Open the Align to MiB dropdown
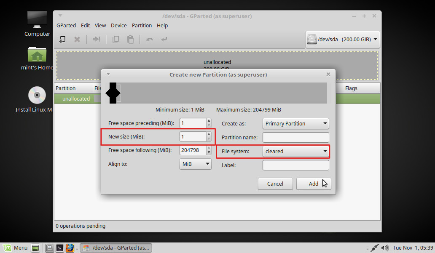 [x=196, y=164]
